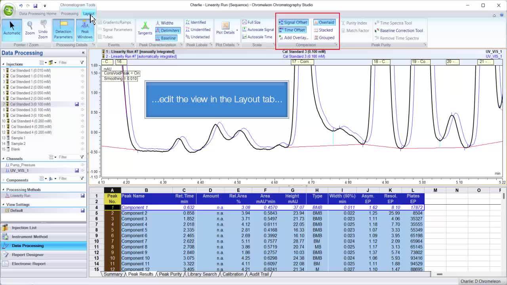507x285 pixels.
Task: Open customize quick access toolbar dropdown
Action: click(45, 6)
